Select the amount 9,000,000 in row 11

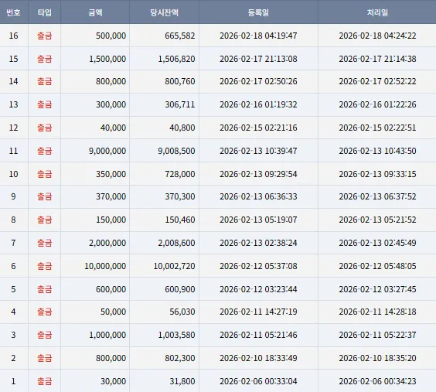(107, 151)
